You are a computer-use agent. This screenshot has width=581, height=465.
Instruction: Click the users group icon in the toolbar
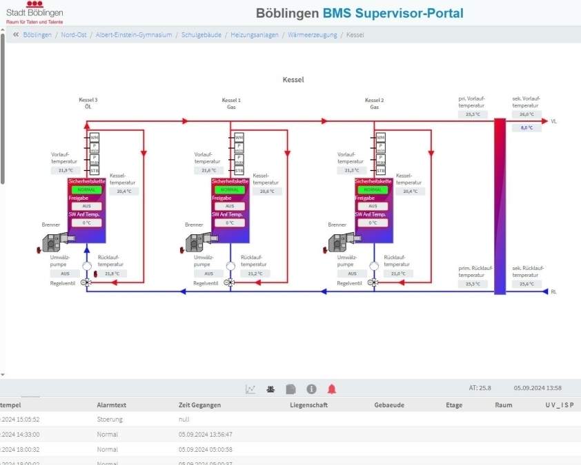tap(270, 389)
